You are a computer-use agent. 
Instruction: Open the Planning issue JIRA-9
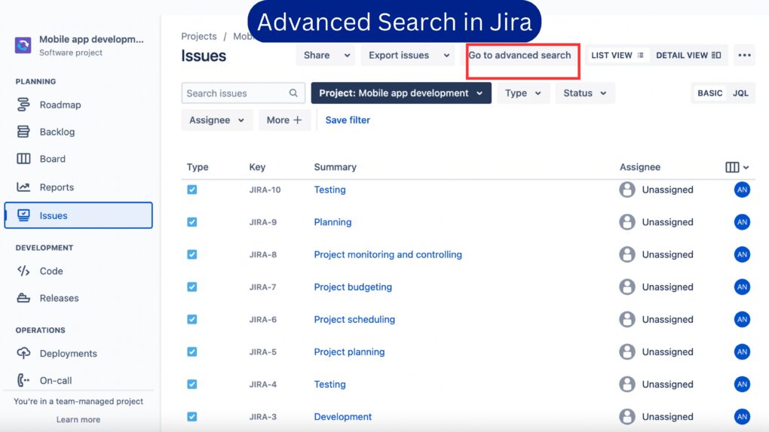tap(332, 222)
